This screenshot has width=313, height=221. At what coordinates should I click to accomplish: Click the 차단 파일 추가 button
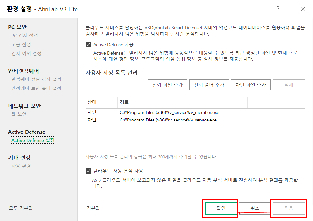click(x=251, y=85)
